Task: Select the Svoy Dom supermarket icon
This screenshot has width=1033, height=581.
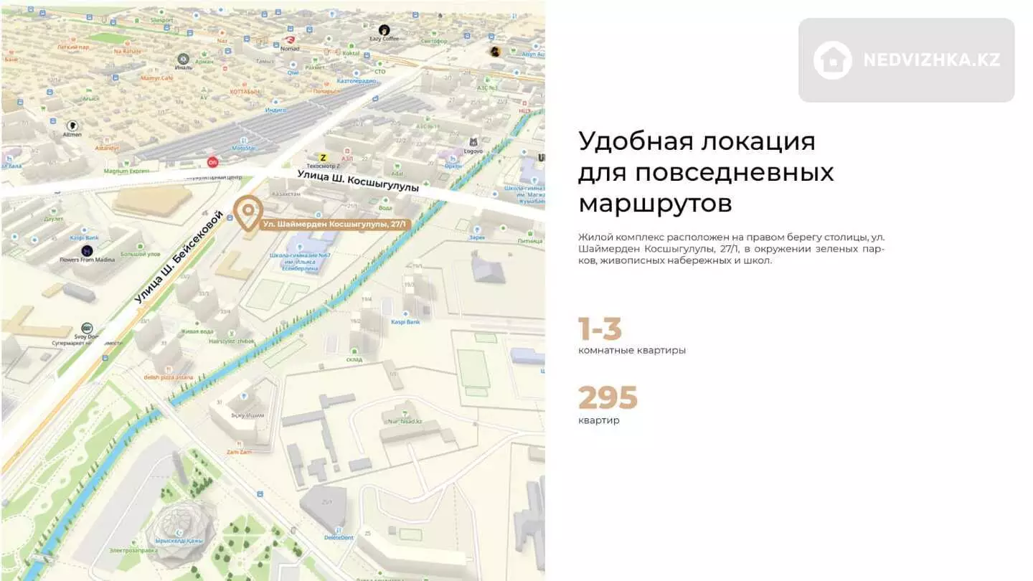Action: (x=87, y=328)
